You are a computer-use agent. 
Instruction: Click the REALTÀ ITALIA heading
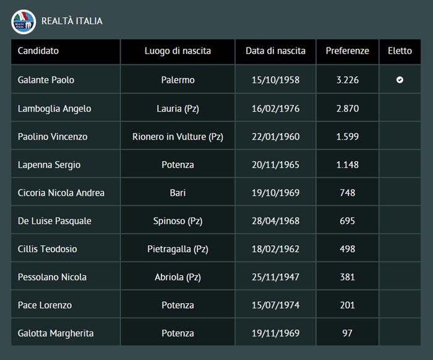click(72, 21)
